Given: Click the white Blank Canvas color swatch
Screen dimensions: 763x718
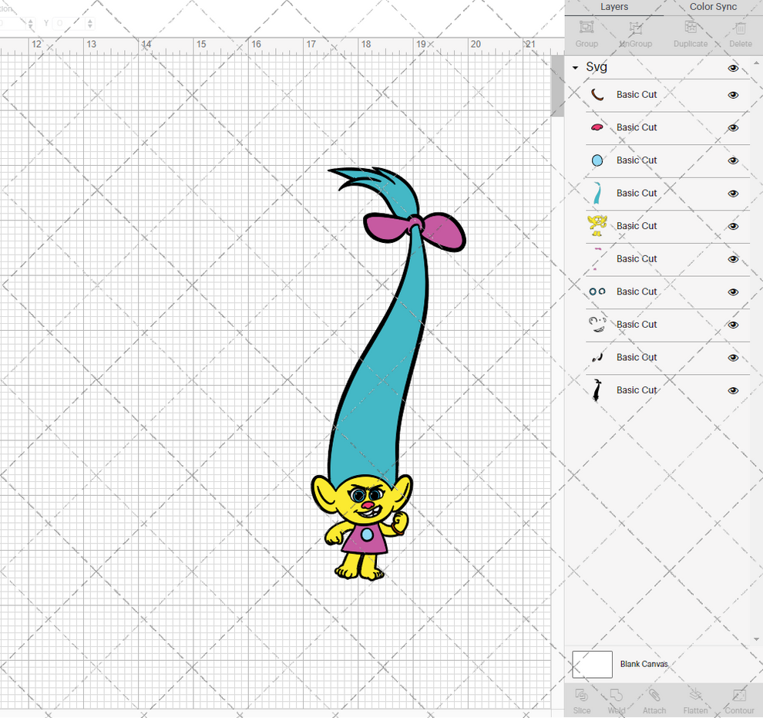Looking at the screenshot, I should click(x=591, y=664).
